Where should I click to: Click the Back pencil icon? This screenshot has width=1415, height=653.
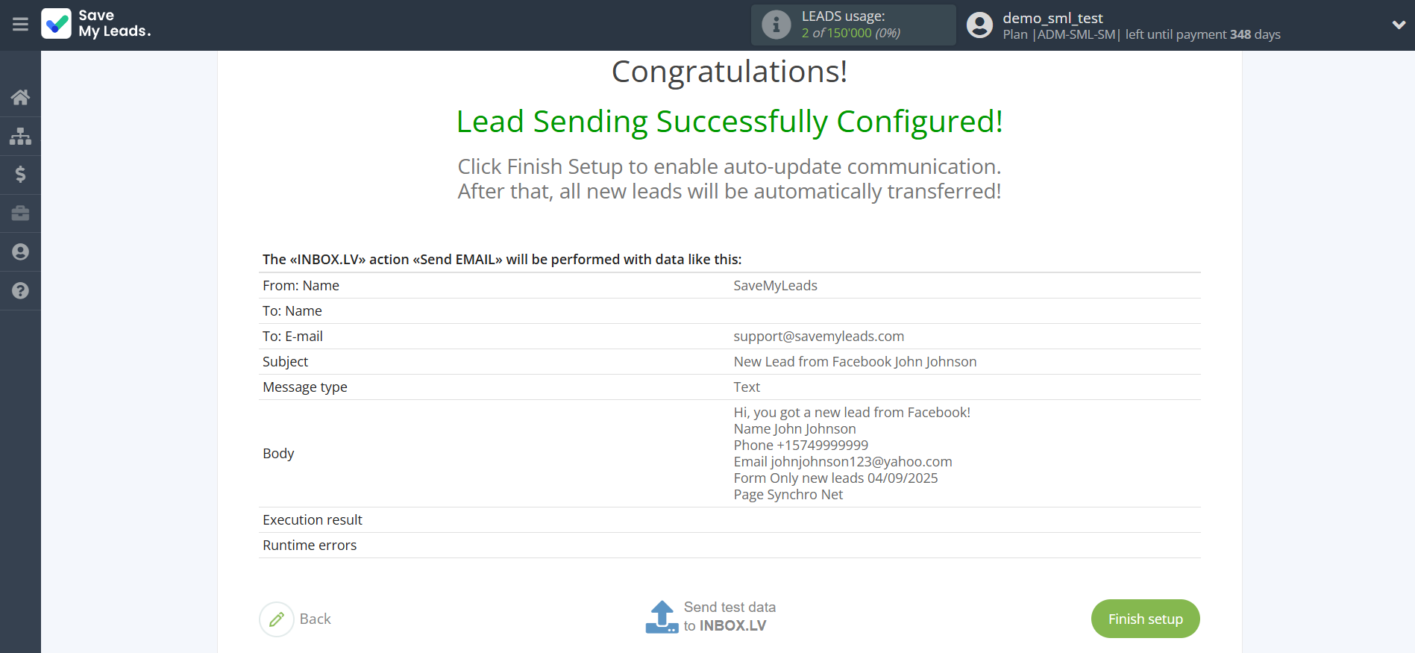pyautogui.click(x=277, y=619)
